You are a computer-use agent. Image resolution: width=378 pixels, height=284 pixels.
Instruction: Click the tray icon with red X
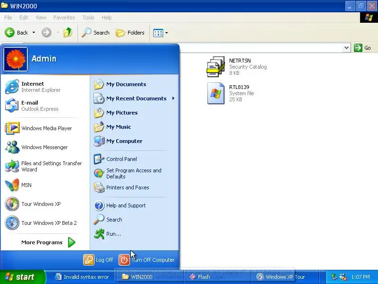(343, 277)
